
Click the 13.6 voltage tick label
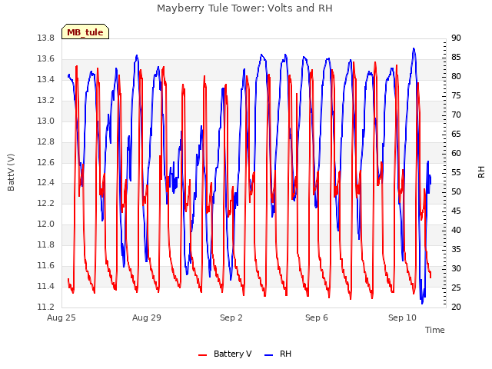point(46,59)
